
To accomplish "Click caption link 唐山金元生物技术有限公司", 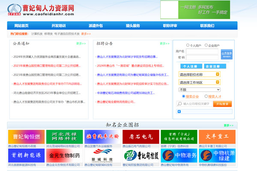I will (x=63, y=165).
